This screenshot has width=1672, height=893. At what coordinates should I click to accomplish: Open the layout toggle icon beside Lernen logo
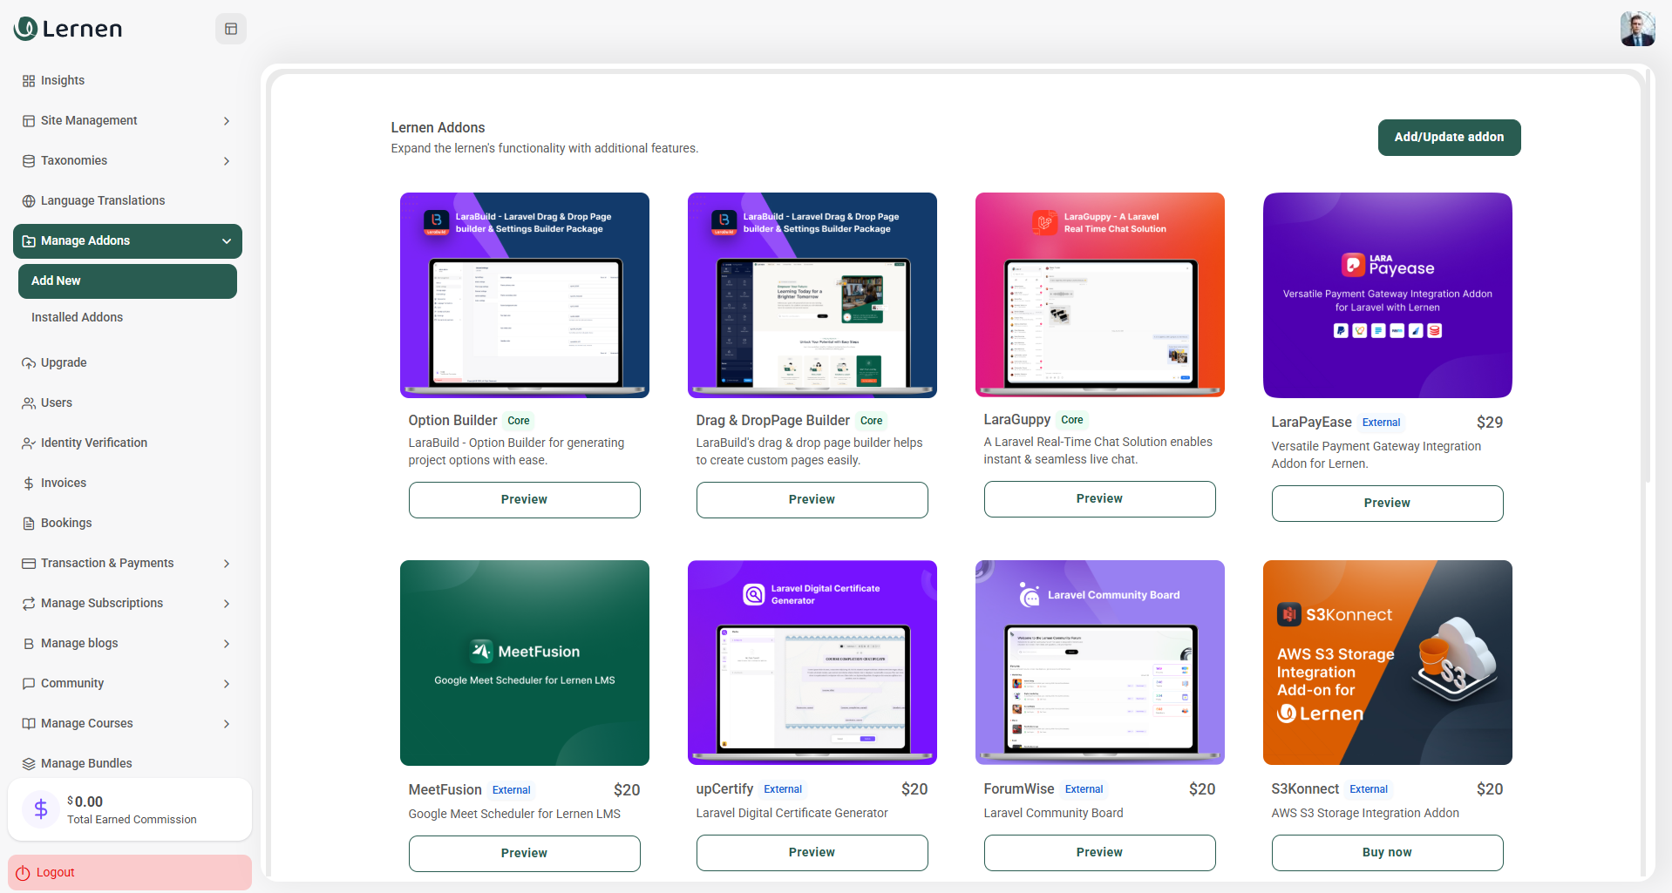(x=230, y=28)
